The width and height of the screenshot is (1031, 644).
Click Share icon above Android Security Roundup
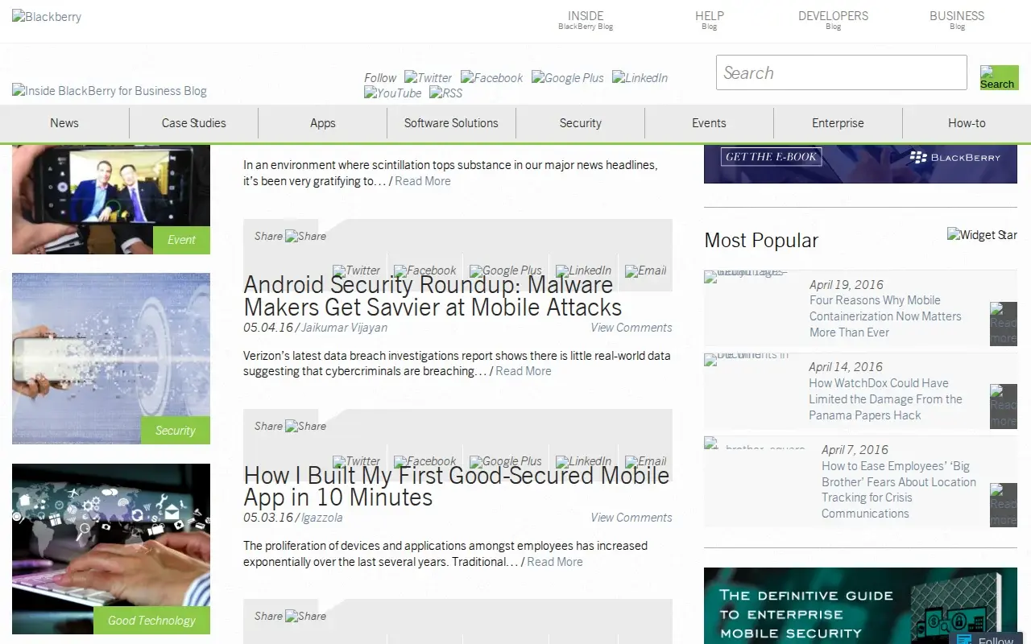tap(306, 237)
